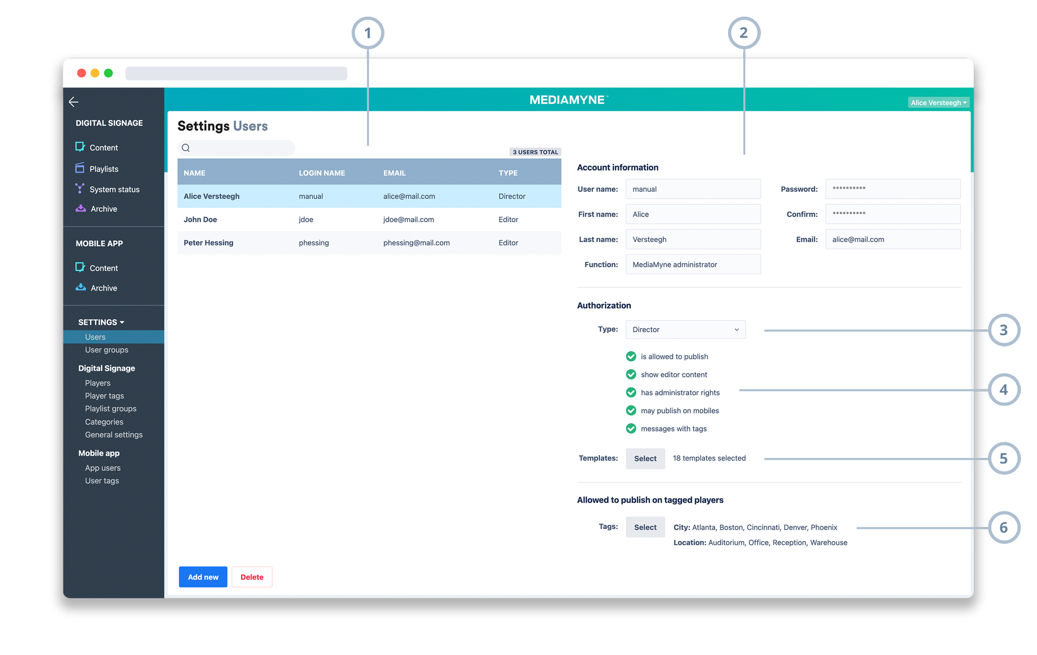Click the back arrow in sidebar
Screen dimensions: 1037x655
pos(74,102)
